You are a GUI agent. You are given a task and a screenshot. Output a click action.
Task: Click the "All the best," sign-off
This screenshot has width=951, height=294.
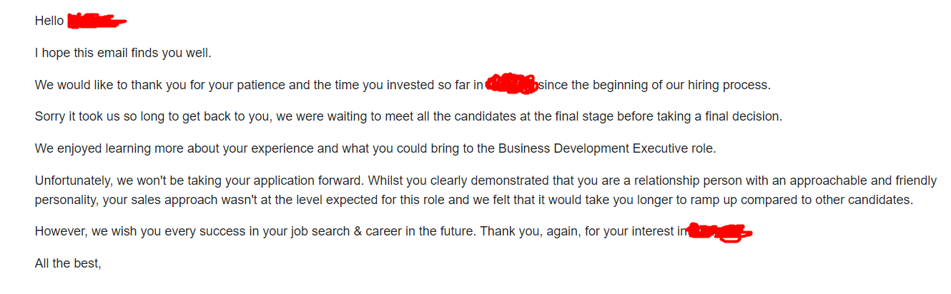coord(68,264)
